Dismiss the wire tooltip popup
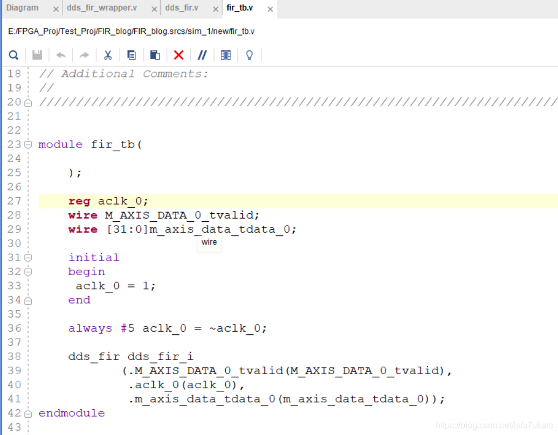The height and width of the screenshot is (435, 558). tap(209, 242)
